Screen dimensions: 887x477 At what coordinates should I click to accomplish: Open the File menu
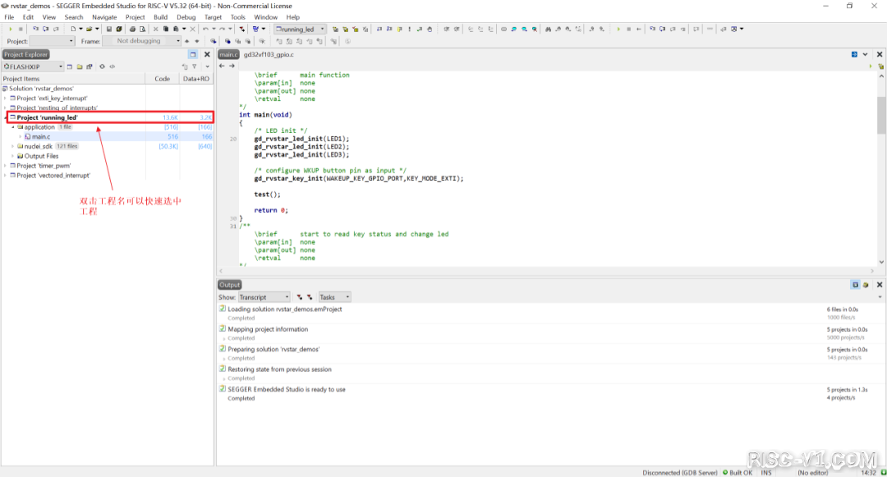click(x=9, y=17)
